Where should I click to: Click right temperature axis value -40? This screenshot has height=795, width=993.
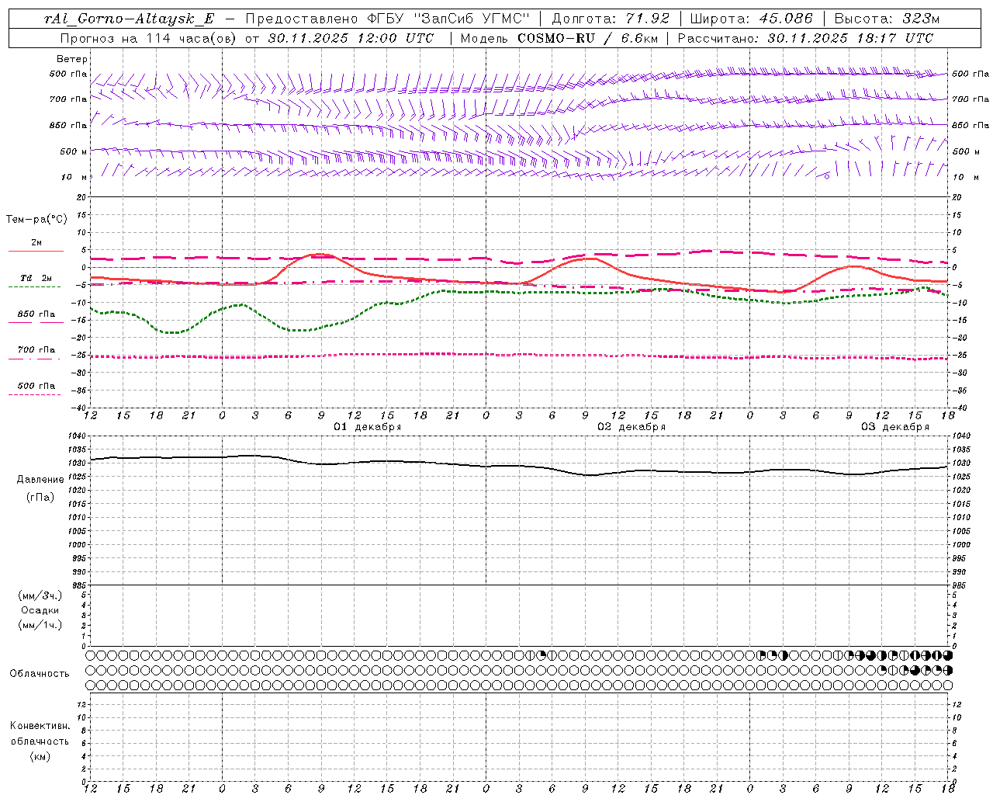click(x=960, y=408)
